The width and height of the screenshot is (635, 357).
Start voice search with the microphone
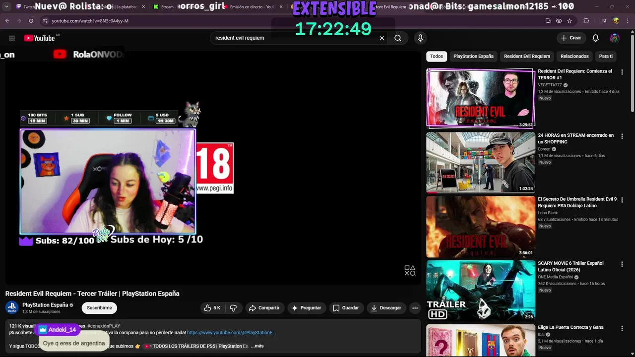point(420,38)
